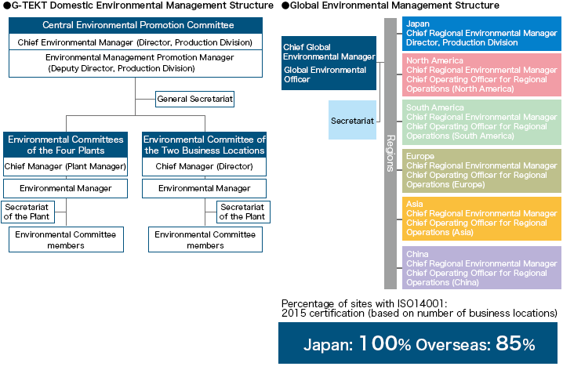Click Environmental Manager under Two Business Locations
The width and height of the screenshot is (563, 370).
pos(205,188)
